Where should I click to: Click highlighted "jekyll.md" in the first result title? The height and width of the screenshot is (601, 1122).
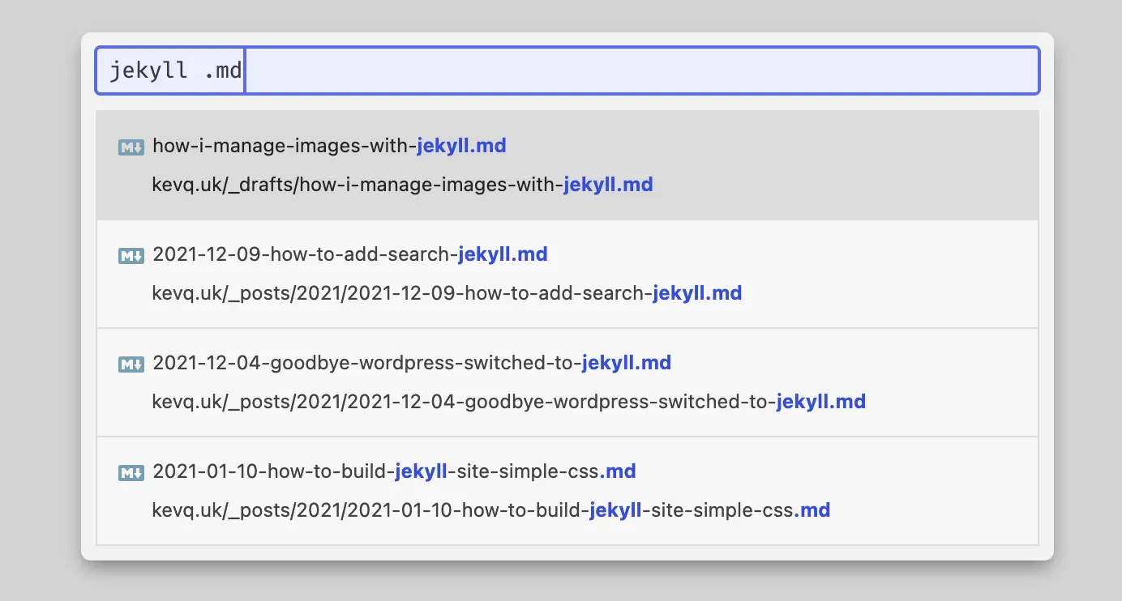[461, 146]
